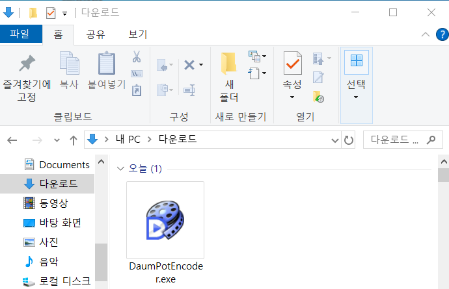Click the New item icon
This screenshot has height=289, width=449.
click(254, 57)
